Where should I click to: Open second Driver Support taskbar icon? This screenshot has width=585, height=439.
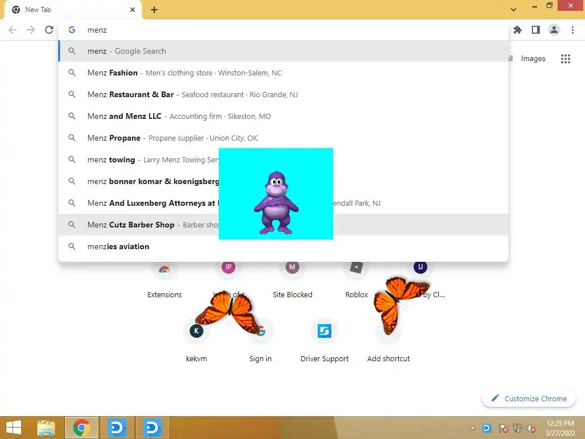click(x=152, y=428)
